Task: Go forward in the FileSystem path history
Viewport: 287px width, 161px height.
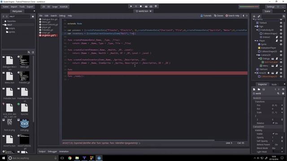Action: (7, 17)
